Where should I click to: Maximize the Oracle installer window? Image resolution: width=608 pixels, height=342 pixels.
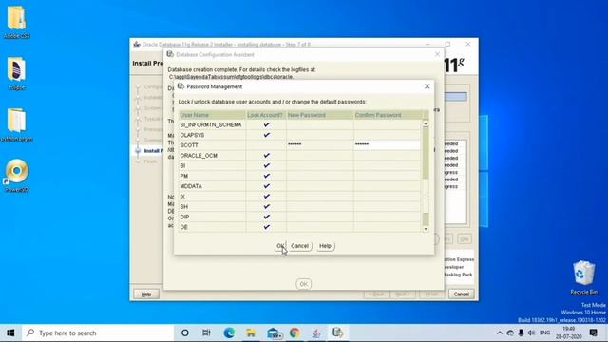point(447,45)
